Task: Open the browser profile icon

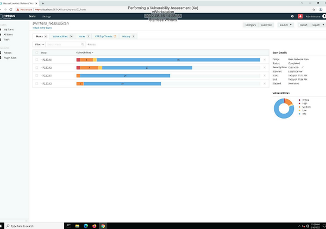Action: coord(321,10)
